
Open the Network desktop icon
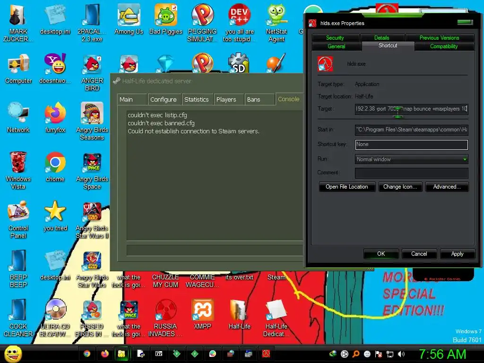pyautogui.click(x=18, y=118)
